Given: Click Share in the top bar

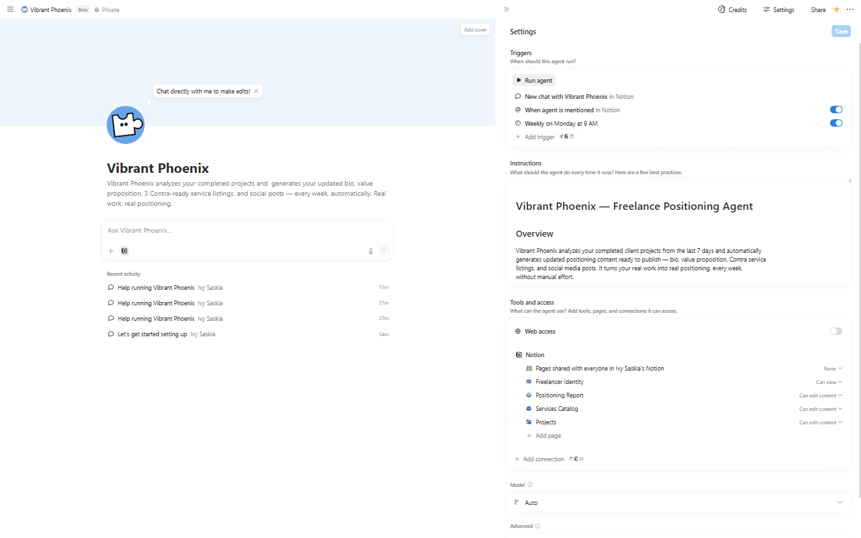Looking at the screenshot, I should (x=818, y=9).
